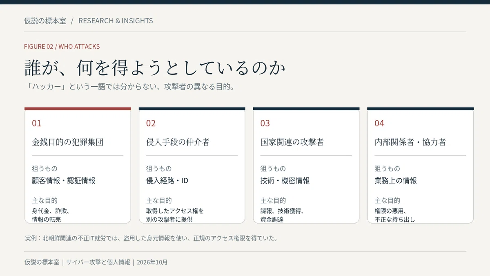Click the 主な目的 label above 身代金、詐欺

tap(45, 201)
